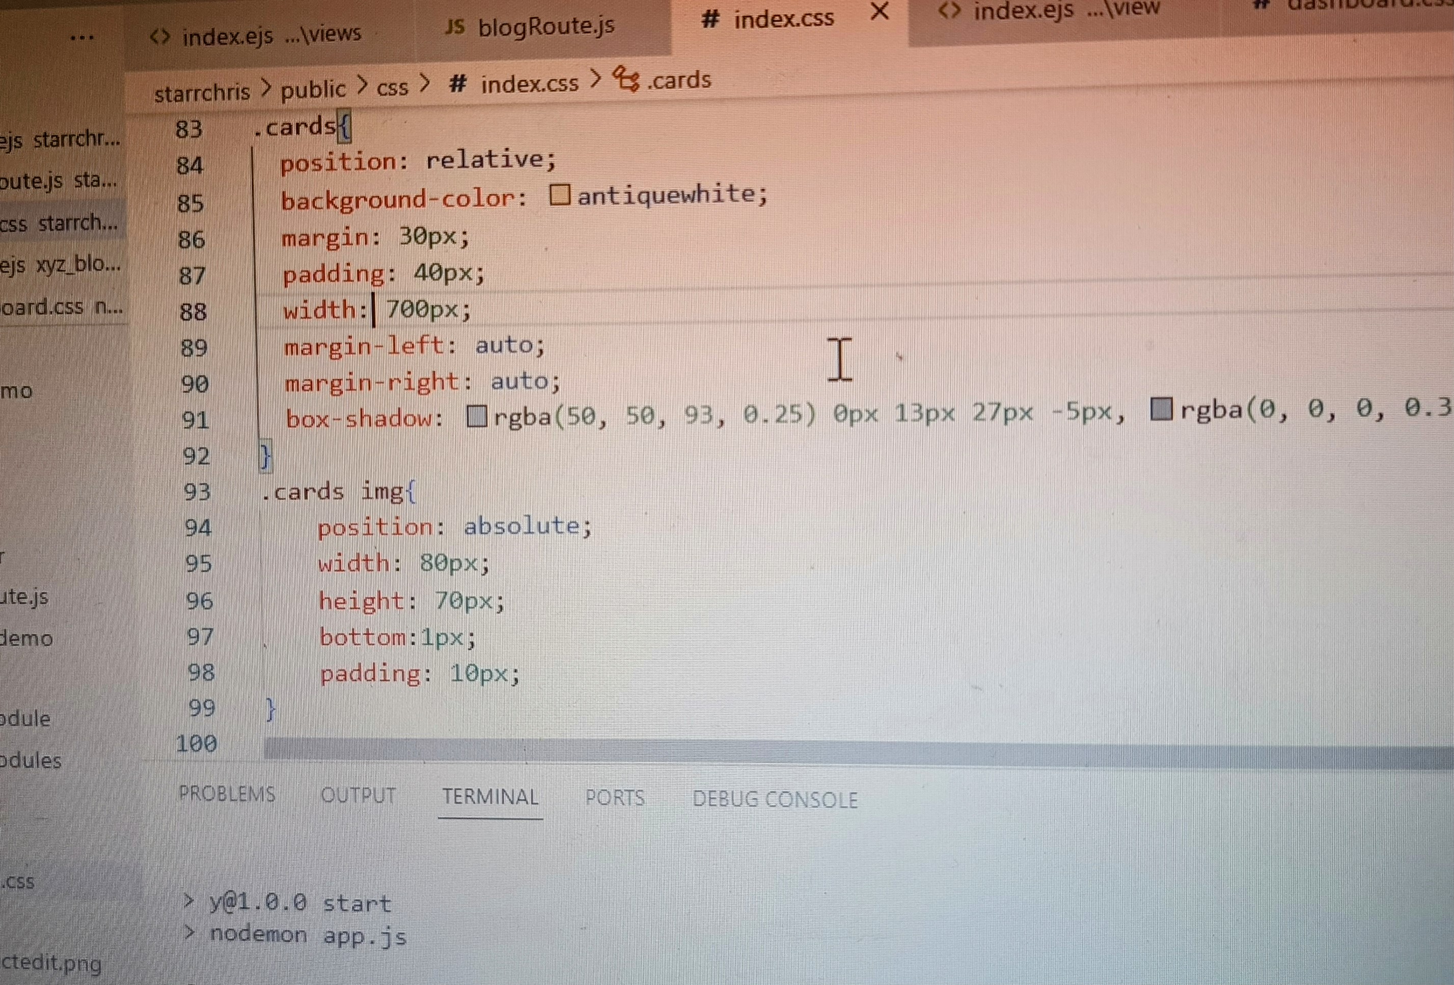The image size is (1454, 985).
Task: Click the rgba(50, 50, 93) color swatch
Action: (x=477, y=416)
